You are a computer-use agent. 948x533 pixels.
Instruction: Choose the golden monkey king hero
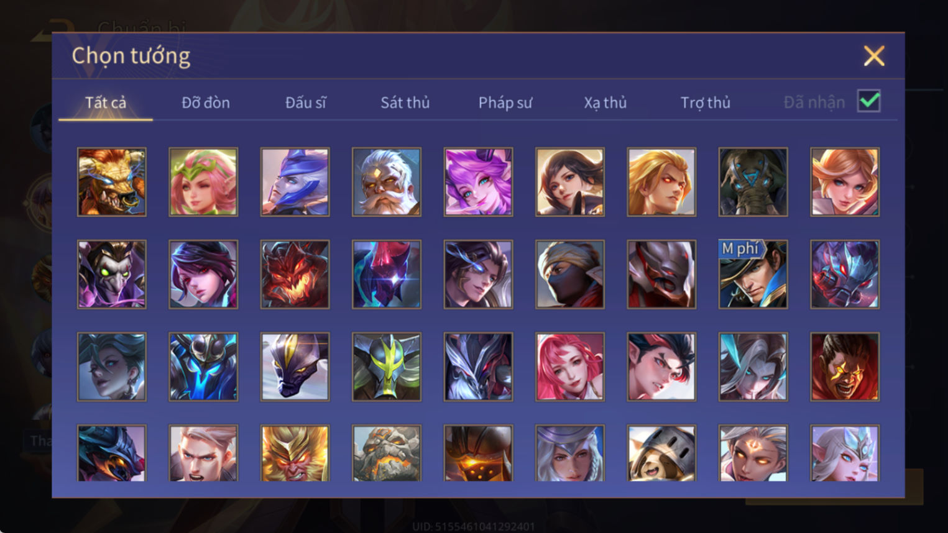tap(295, 453)
